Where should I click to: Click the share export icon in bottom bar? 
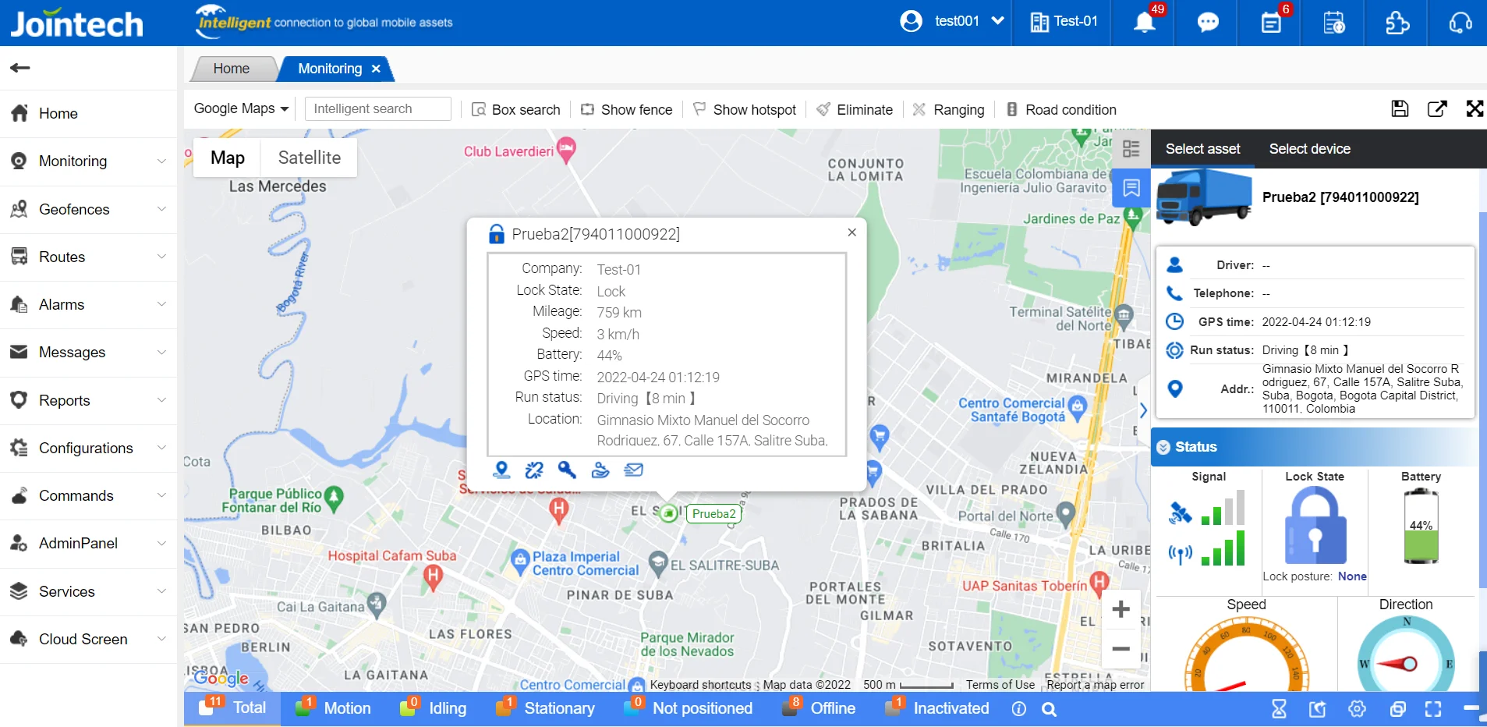tap(1318, 709)
